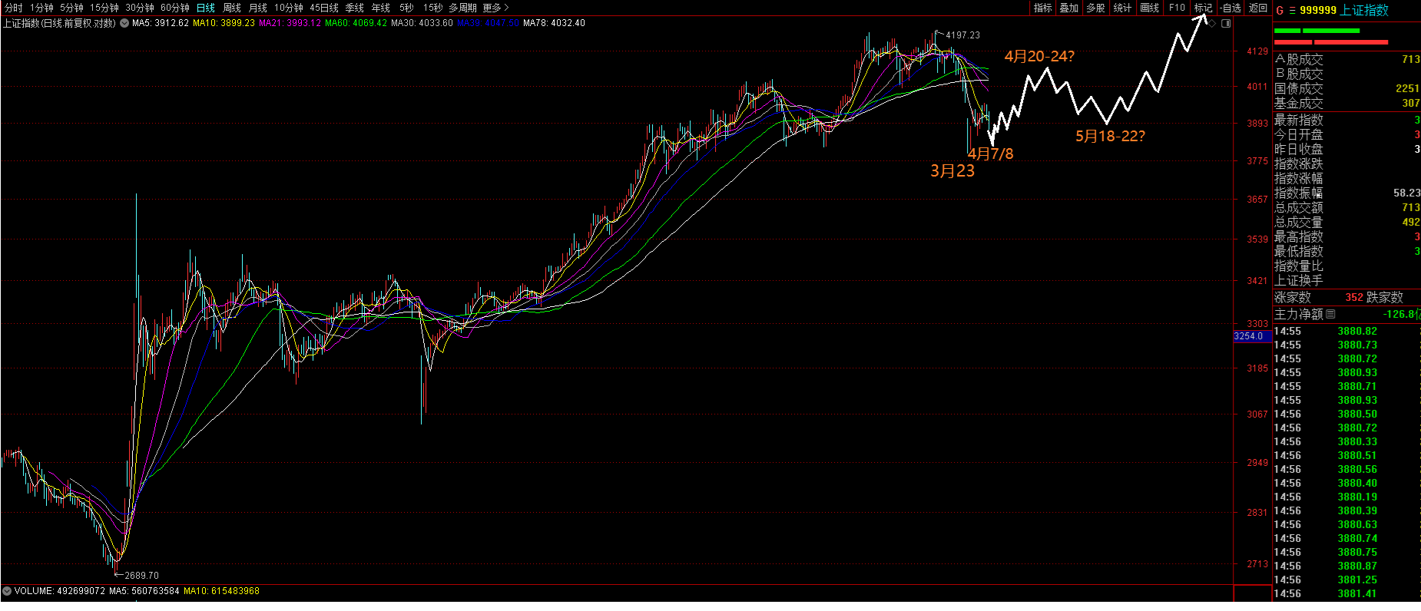1421x611 pixels.
Task: Click the VOLUME: 492699072 readout
Action: click(x=60, y=591)
